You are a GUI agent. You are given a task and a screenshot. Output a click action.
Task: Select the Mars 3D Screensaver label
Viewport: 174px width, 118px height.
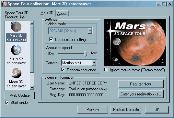[16, 37]
